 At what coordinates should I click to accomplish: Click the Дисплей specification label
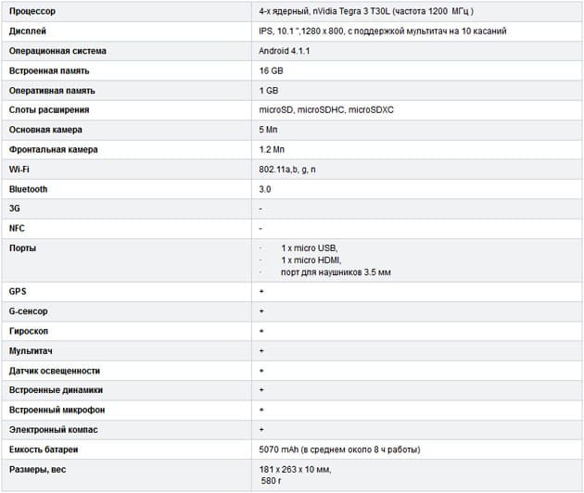point(28,31)
